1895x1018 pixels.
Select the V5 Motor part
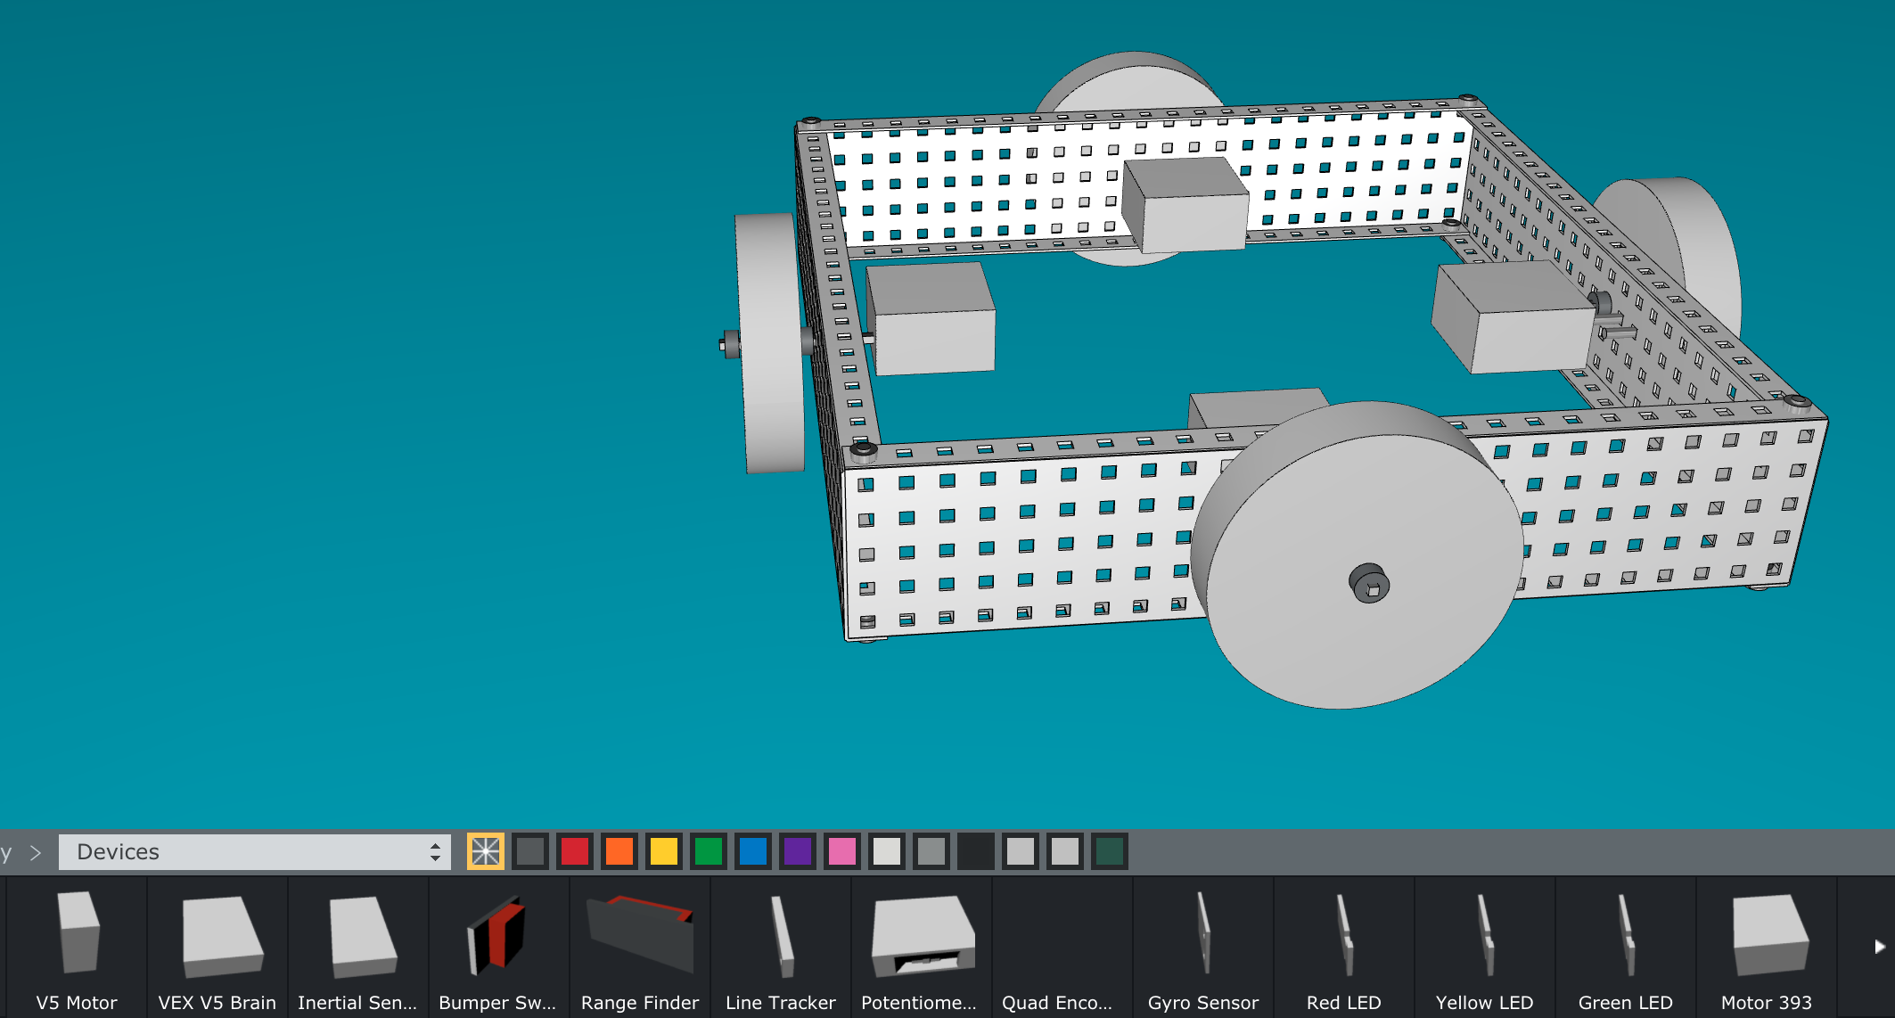click(x=77, y=948)
